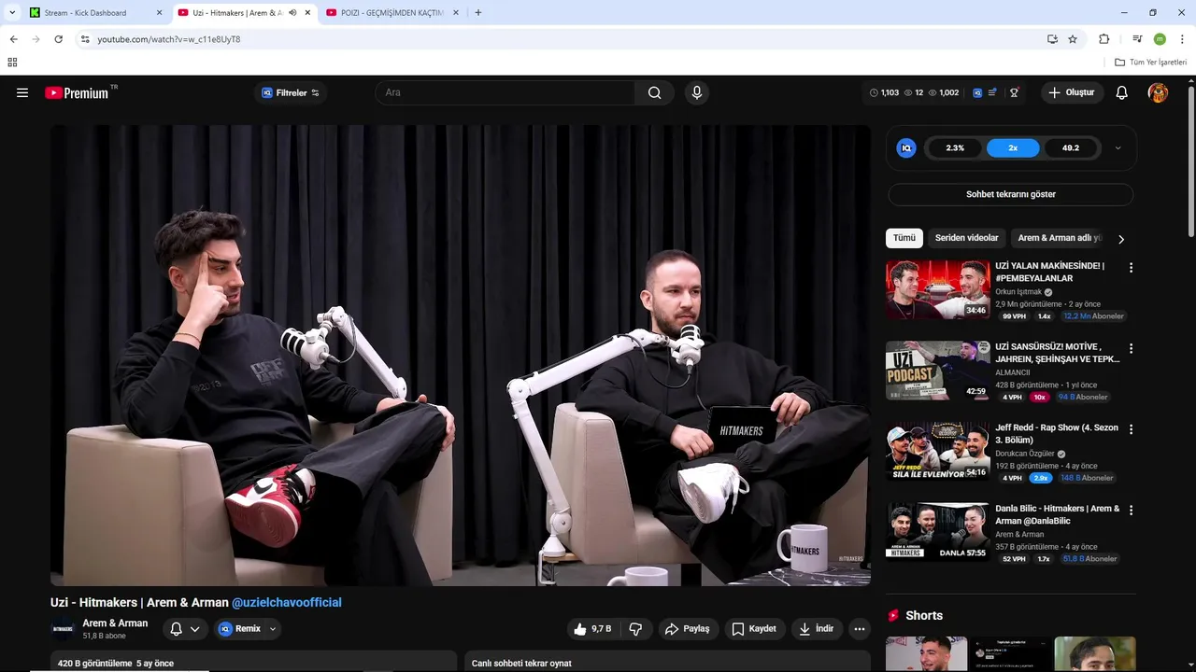Screen dimensions: 1196x672
Task: Open Arem & Arman channel name link
Action: point(115,623)
